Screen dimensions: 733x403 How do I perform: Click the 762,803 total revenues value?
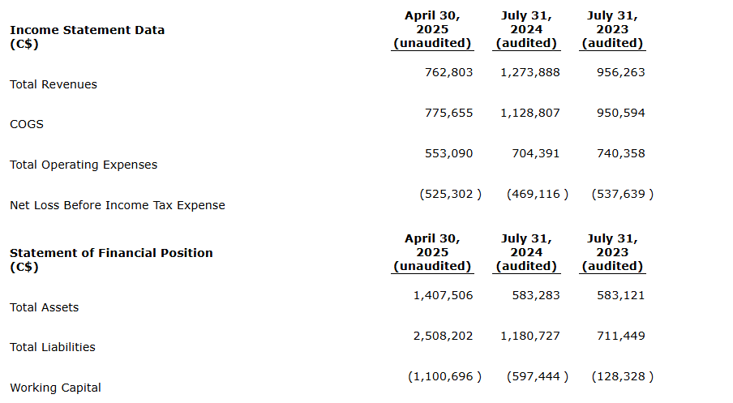coord(448,72)
